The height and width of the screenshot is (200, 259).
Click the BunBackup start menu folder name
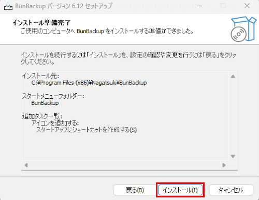click(45, 103)
